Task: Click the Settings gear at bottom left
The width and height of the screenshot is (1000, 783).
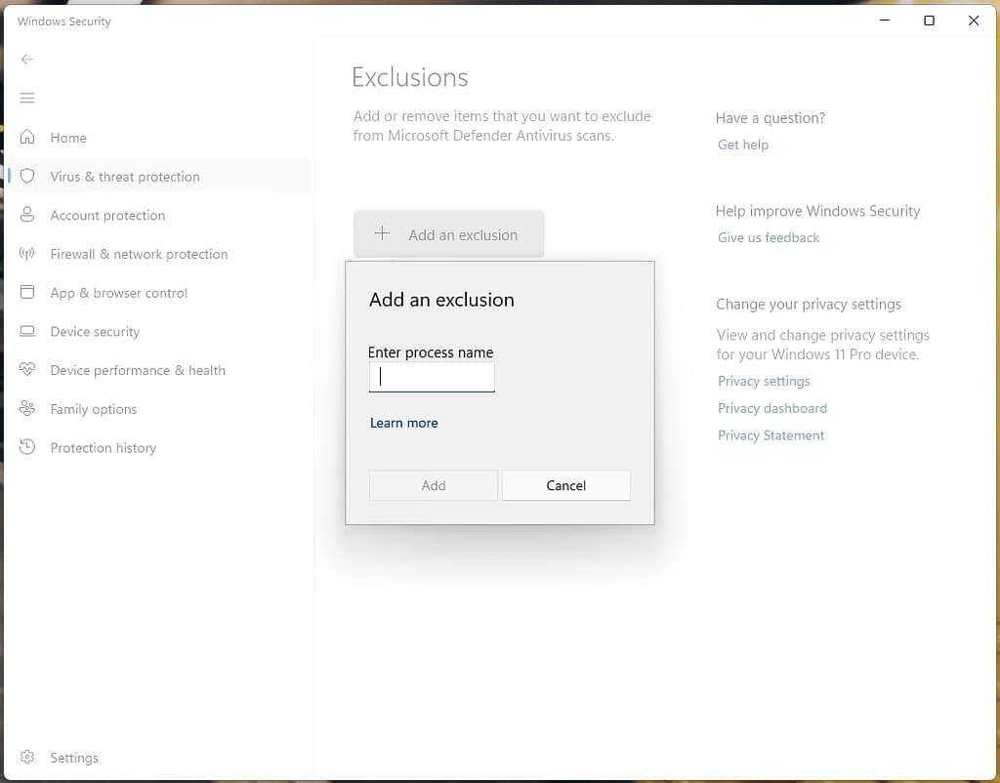Action: click(27, 758)
